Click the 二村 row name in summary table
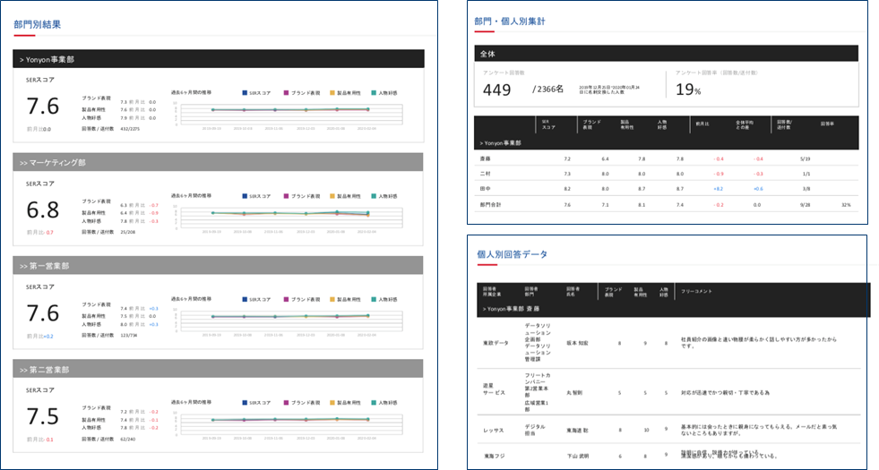Screen dimensions: 879x470 point(485,175)
